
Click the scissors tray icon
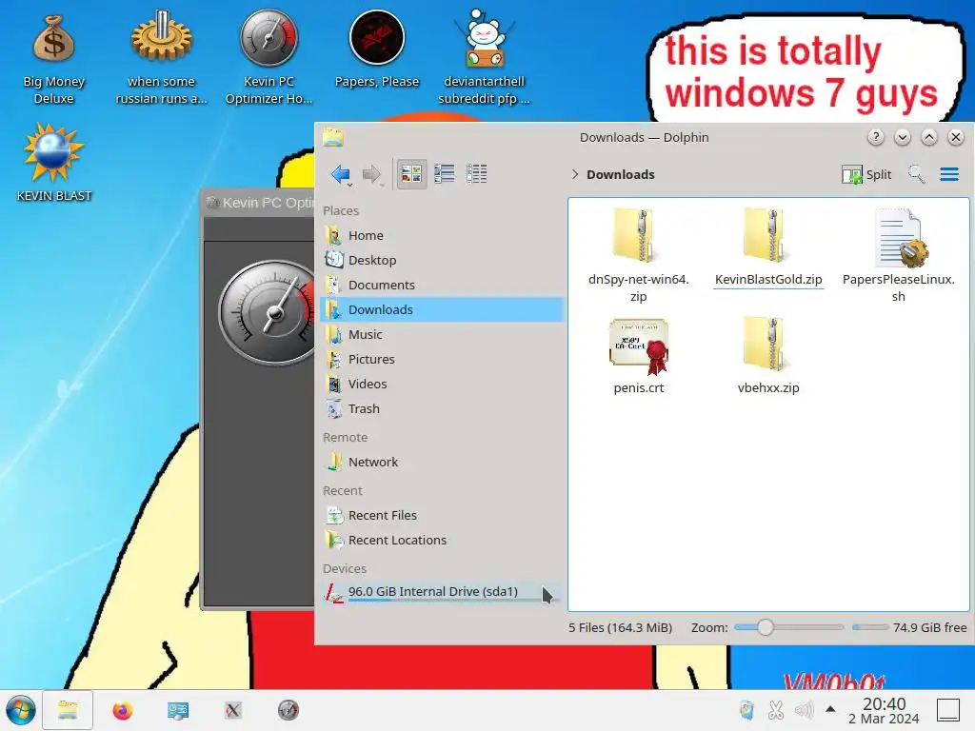pos(775,710)
